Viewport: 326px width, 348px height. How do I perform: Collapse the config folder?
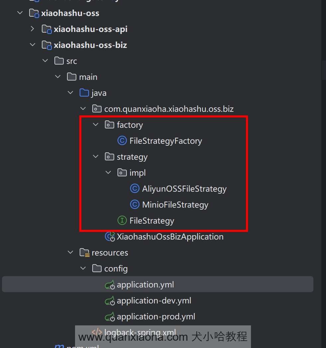pyautogui.click(x=83, y=268)
